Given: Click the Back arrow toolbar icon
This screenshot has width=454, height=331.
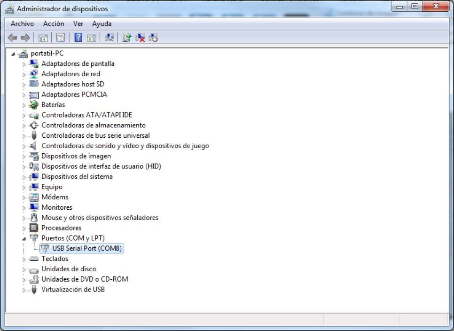Looking at the screenshot, I should 12,38.
